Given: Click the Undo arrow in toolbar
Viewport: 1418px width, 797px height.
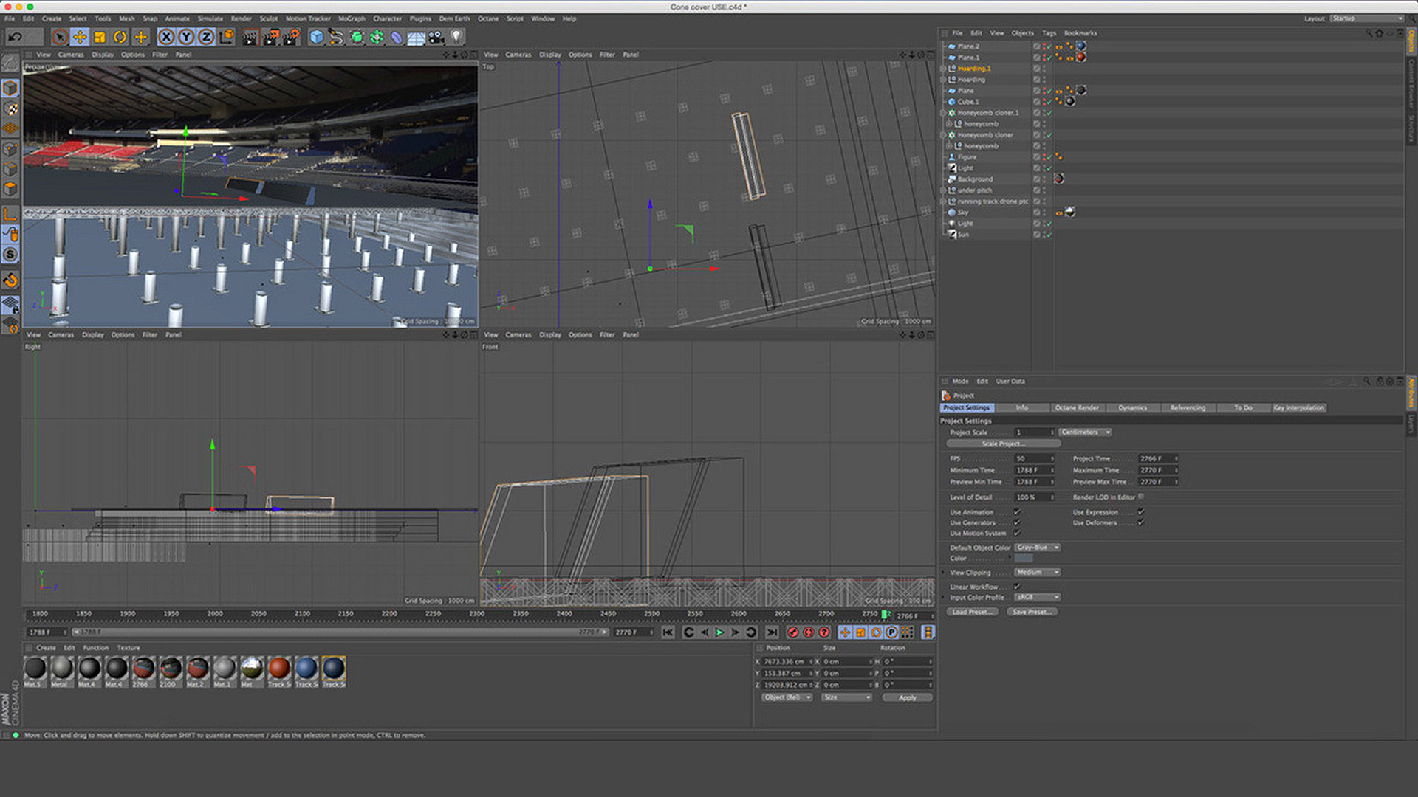Looking at the screenshot, I should (x=15, y=37).
